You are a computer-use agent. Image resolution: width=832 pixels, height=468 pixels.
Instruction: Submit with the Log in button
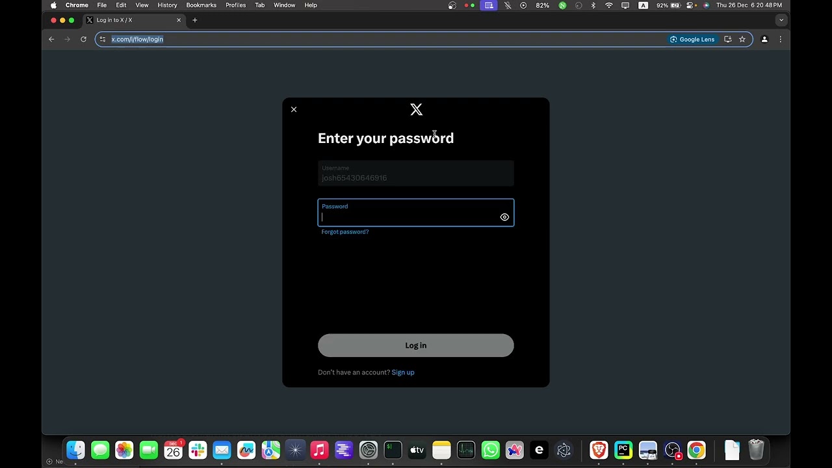pyautogui.click(x=416, y=345)
